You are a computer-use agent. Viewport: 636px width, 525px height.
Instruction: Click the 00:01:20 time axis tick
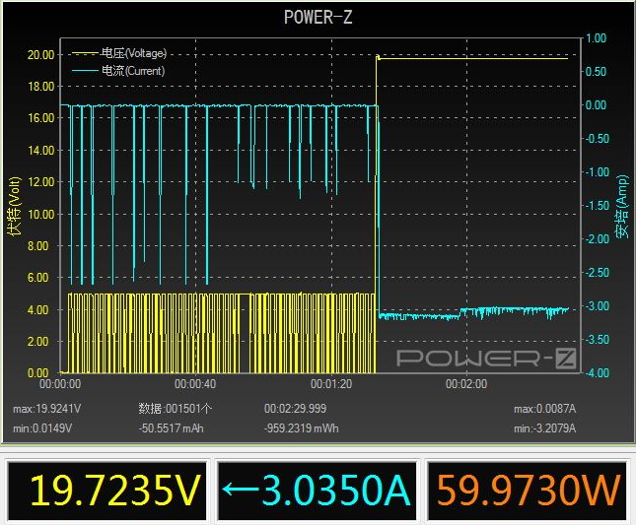coord(331,384)
